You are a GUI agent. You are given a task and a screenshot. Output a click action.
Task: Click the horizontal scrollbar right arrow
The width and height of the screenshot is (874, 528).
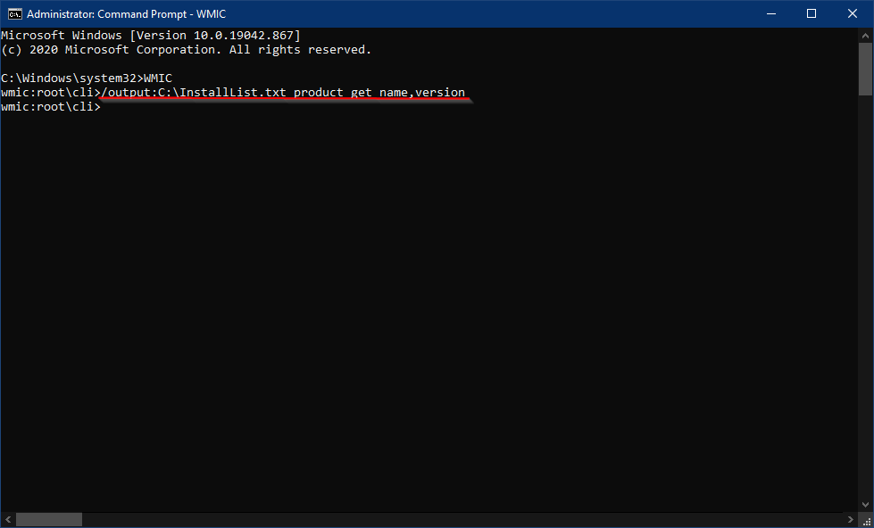coord(851,520)
